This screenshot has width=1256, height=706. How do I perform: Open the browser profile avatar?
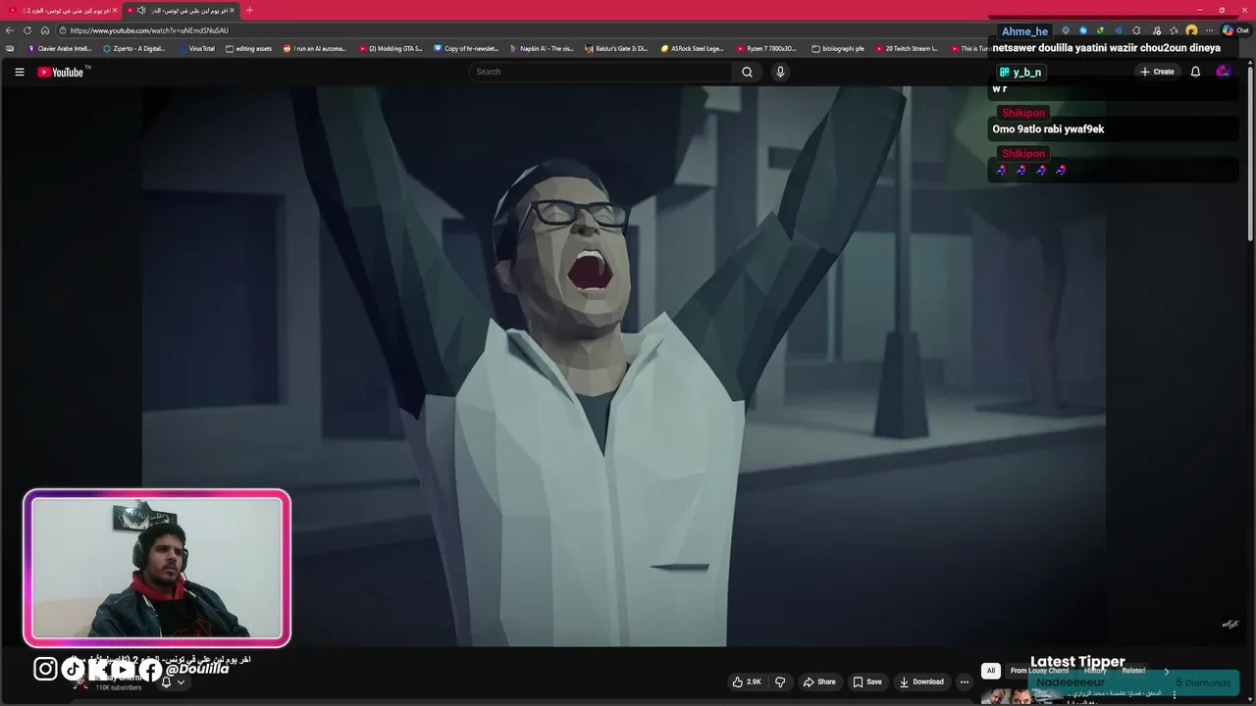[x=1191, y=30]
